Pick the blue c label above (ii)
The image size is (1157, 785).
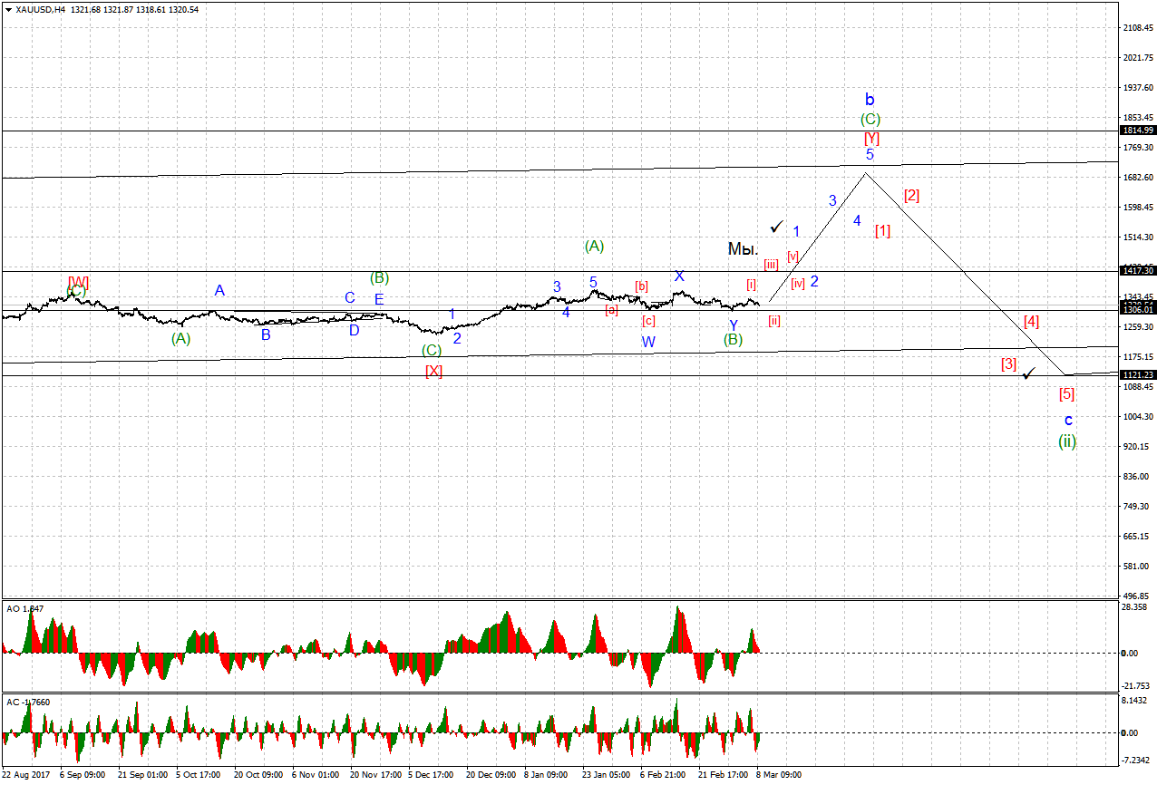tap(1069, 420)
